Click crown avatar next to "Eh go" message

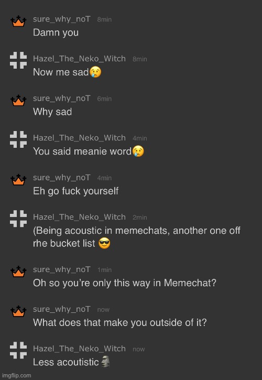pos(18,180)
